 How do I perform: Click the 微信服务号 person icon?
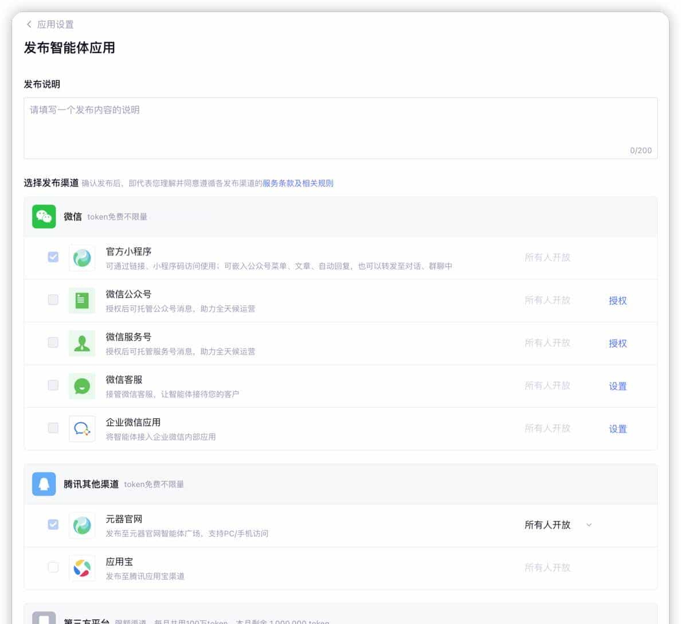(x=82, y=342)
